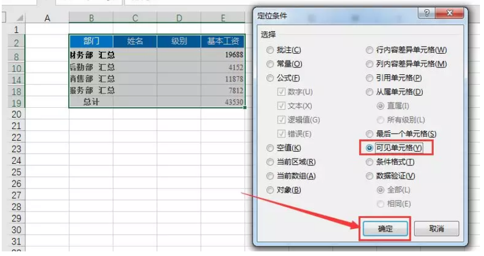
Task: Click the 总计 cell
Action: (x=91, y=102)
